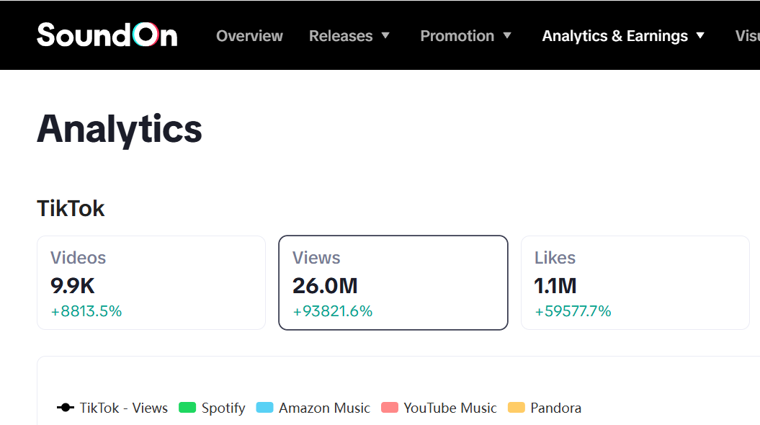Select the Views stat card
This screenshot has height=425, width=760.
[x=393, y=283]
